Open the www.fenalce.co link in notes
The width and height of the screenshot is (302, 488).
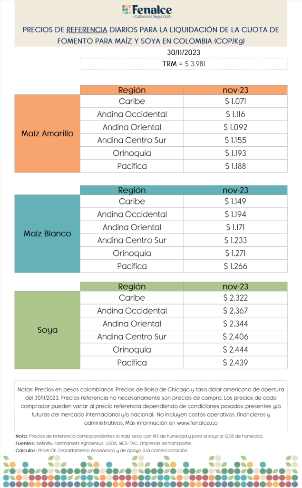pos(197,423)
